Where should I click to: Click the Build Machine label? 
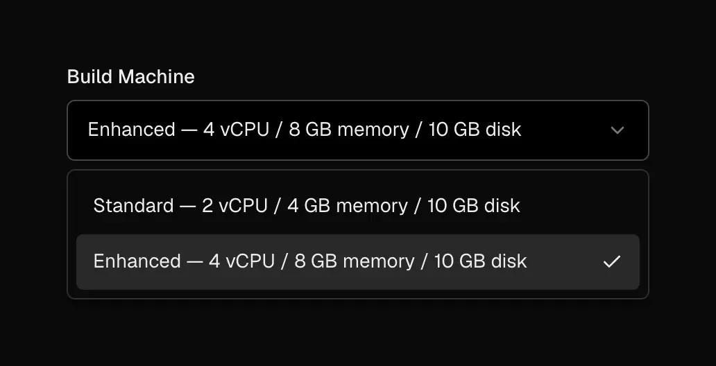[131, 77]
